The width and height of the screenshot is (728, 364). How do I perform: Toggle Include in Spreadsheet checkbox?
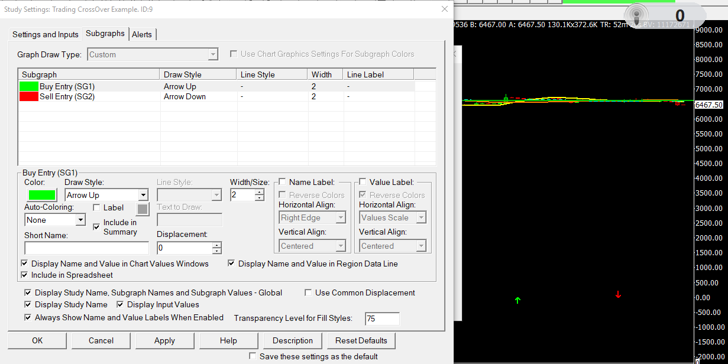click(x=25, y=275)
